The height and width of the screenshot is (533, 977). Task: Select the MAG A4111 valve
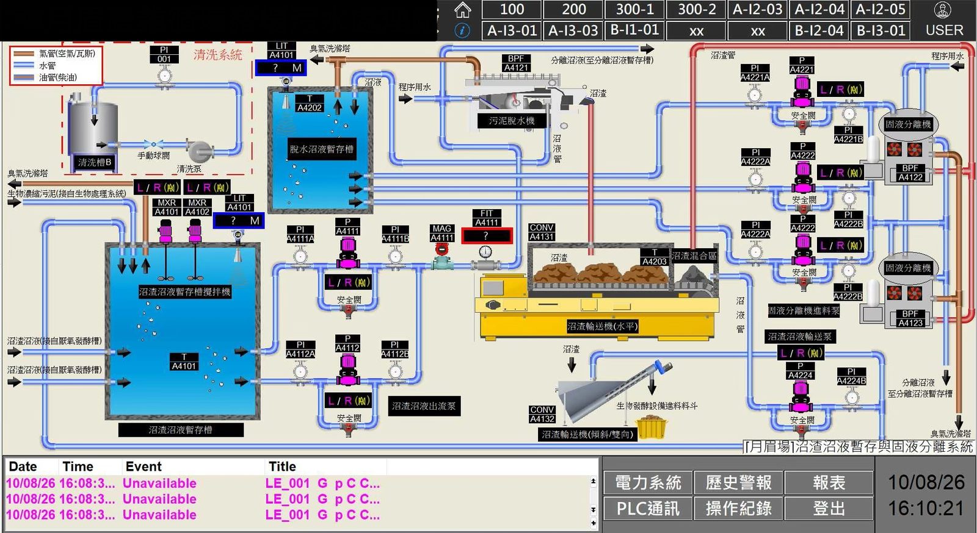point(441,257)
